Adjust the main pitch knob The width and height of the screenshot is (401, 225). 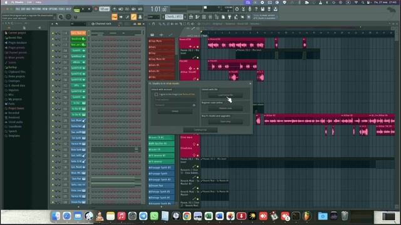point(68,17)
